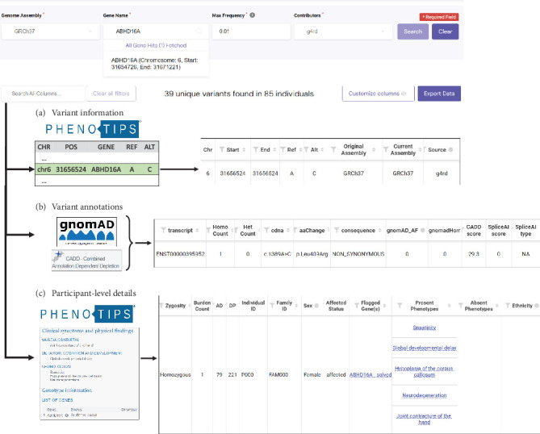Open the ABHD16A - solved flagged gene link

370,375
